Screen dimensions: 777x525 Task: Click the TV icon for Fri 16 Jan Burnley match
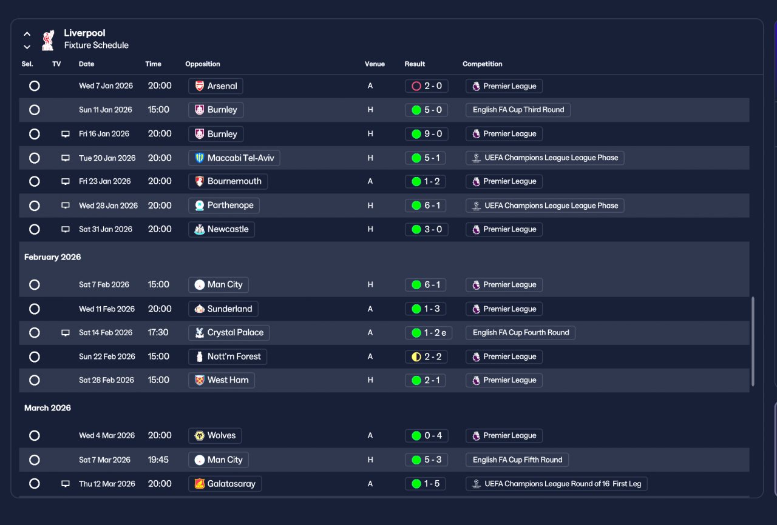pyautogui.click(x=66, y=134)
